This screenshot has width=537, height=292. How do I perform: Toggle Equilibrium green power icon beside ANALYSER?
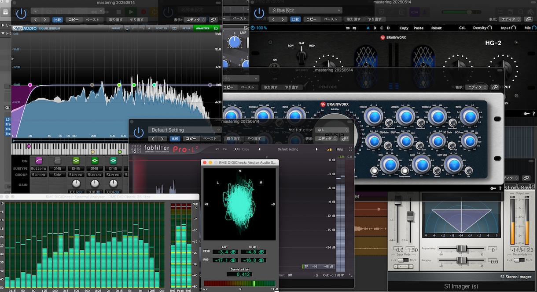pos(216,28)
